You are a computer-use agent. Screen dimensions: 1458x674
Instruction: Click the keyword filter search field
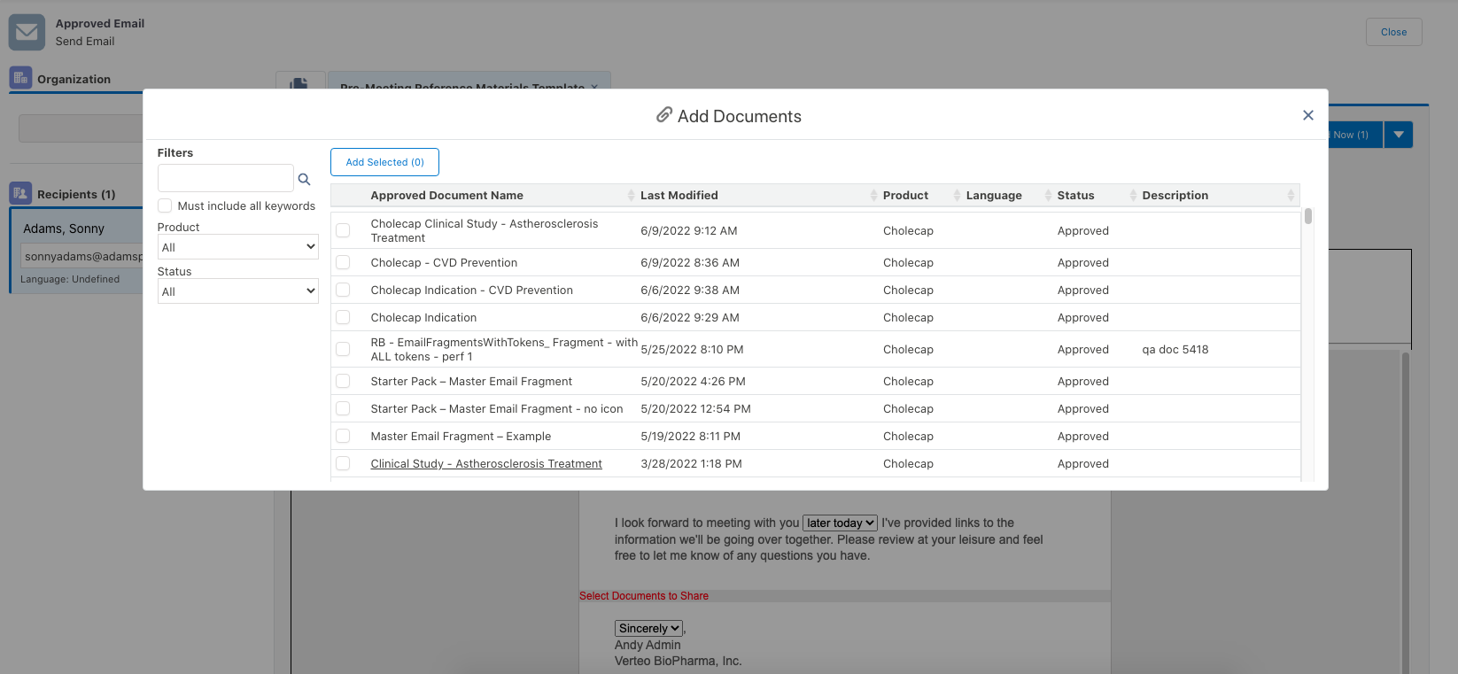click(225, 178)
